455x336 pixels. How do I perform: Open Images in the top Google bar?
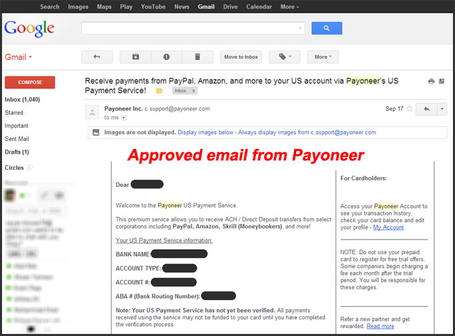[x=78, y=7]
